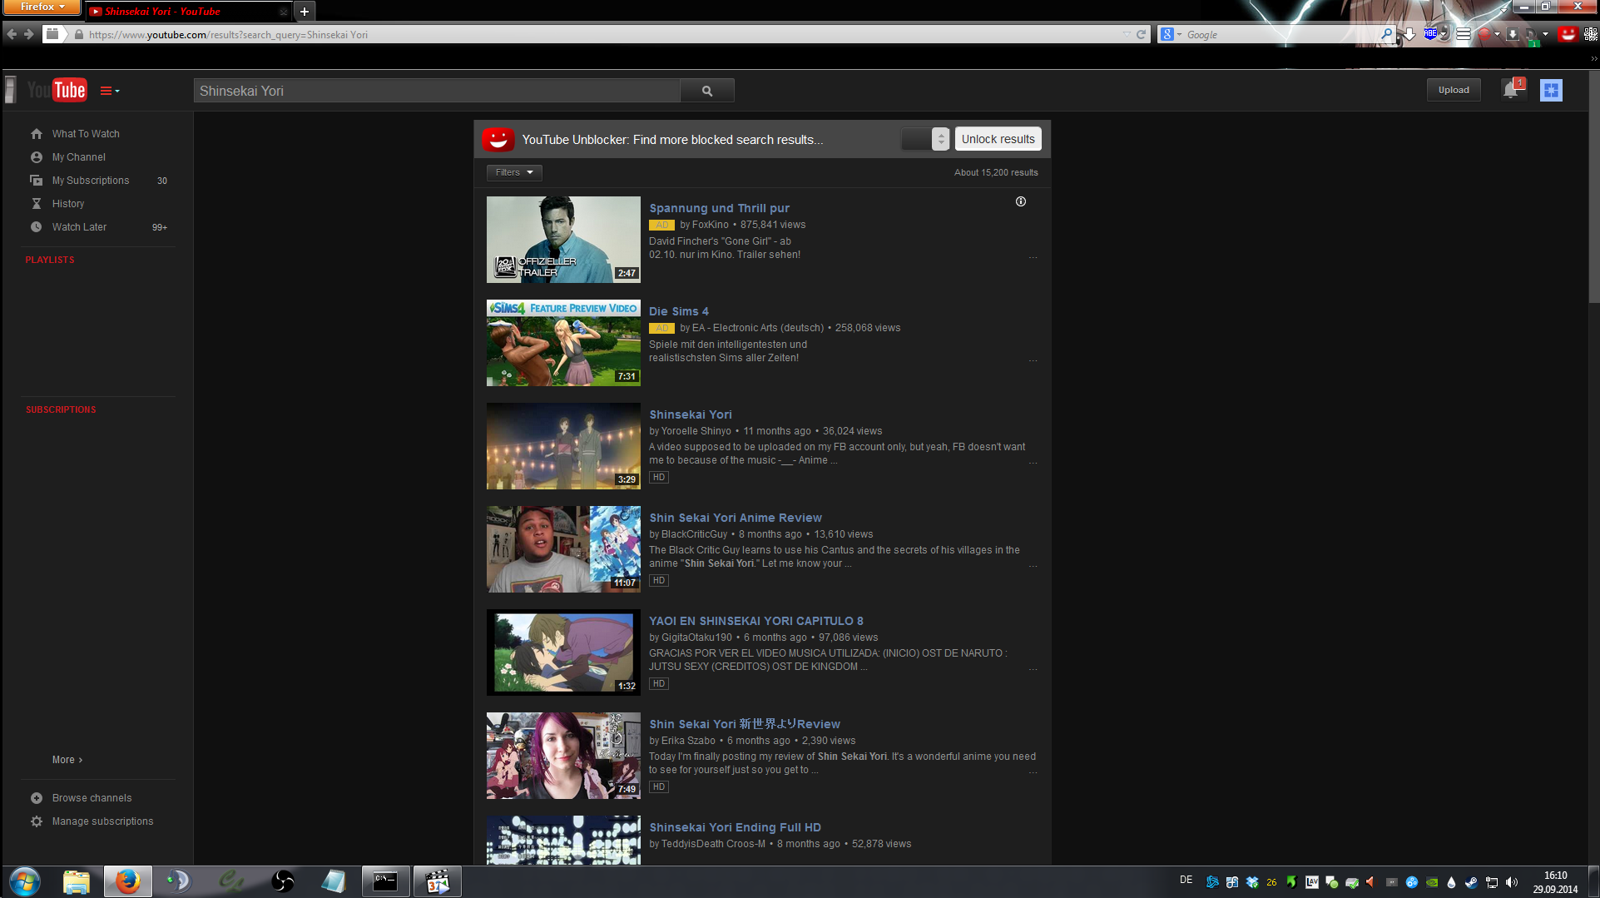
Task: Open the Erika Szabo review video thumbnail
Action: pyautogui.click(x=563, y=756)
